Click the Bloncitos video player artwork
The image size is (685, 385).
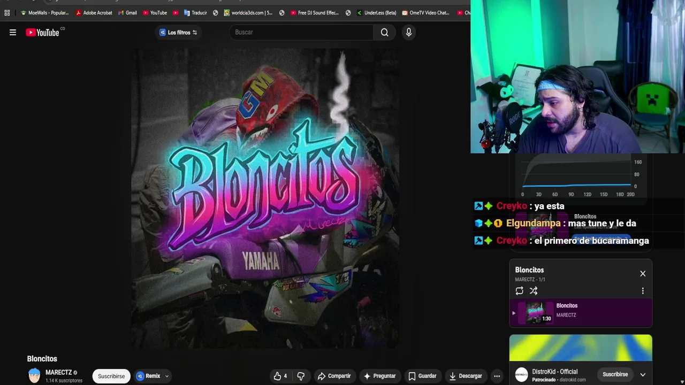[x=265, y=198]
